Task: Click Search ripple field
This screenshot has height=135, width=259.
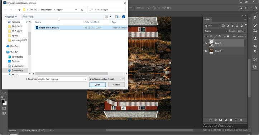Action: (106, 10)
